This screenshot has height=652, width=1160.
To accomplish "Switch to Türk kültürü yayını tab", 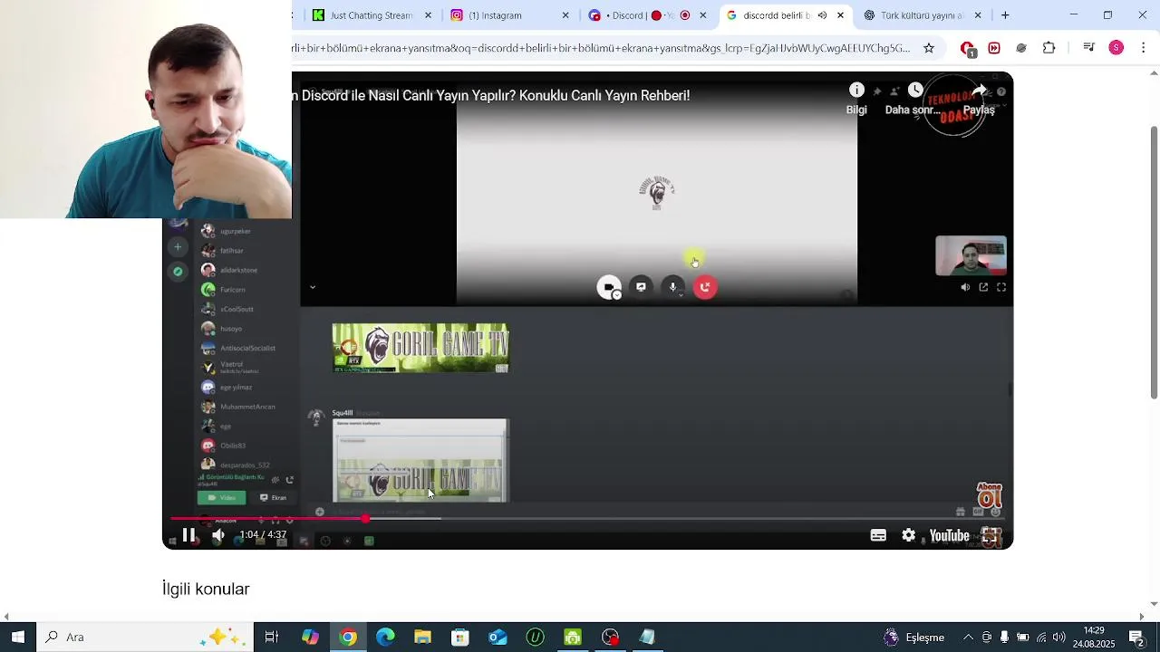I will pyautogui.click(x=923, y=15).
